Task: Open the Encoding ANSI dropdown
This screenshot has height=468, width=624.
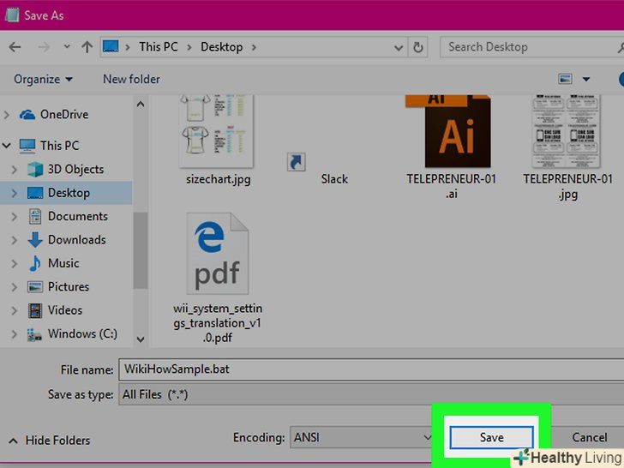Action: [362, 437]
